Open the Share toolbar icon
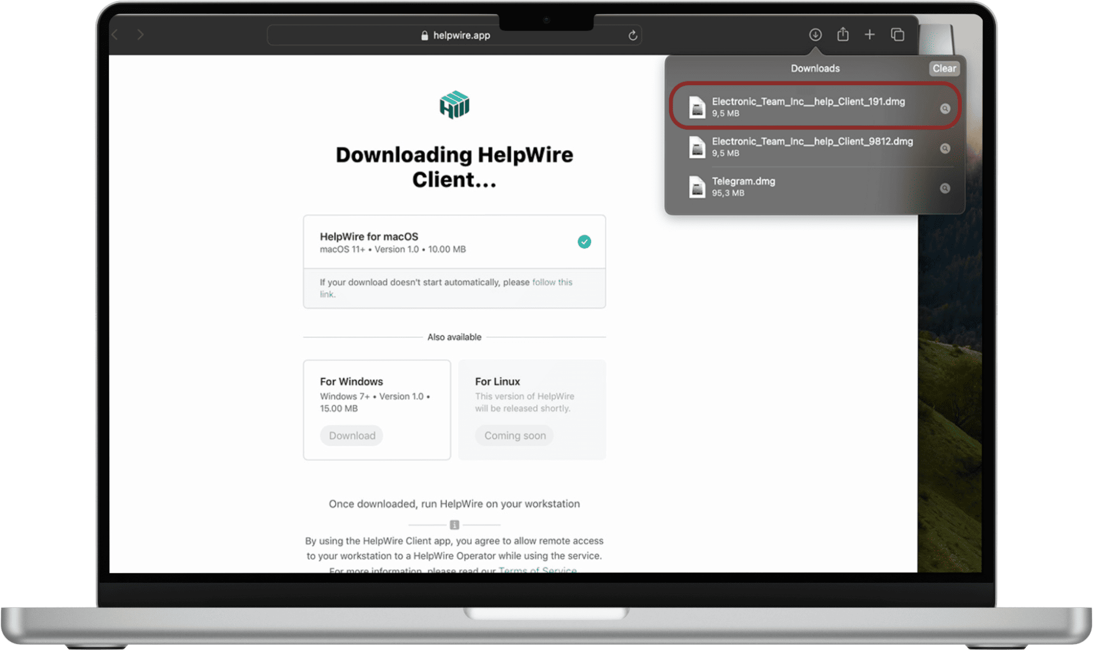The image size is (1093, 650). (843, 34)
